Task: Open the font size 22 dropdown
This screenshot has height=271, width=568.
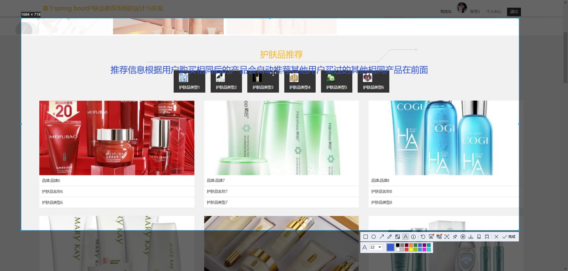Action: (x=376, y=247)
